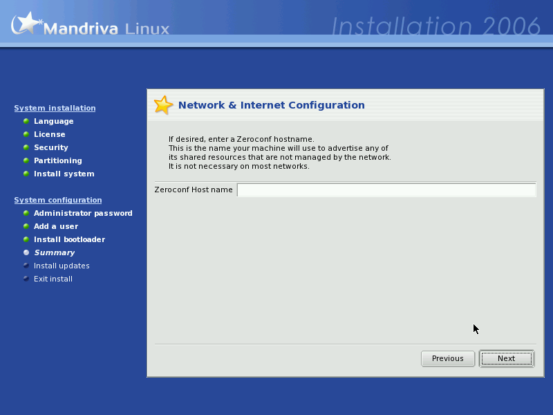Click the 'It is not necessary on most networks' line
This screenshot has width=553, height=415.
point(238,166)
